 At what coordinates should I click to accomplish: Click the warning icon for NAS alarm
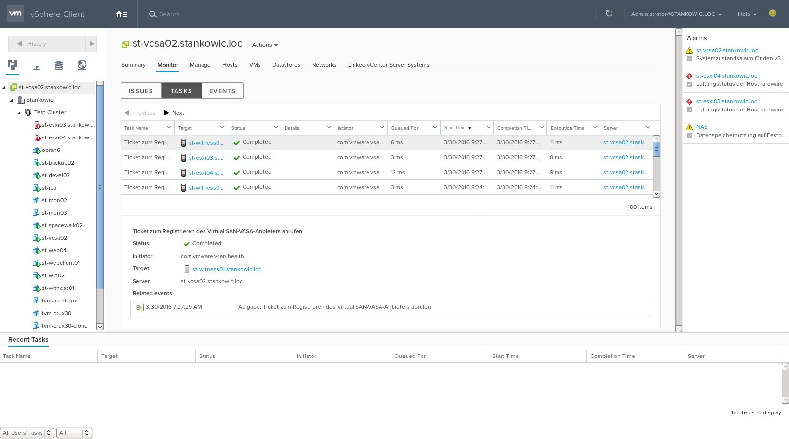(689, 127)
